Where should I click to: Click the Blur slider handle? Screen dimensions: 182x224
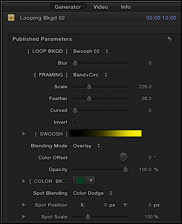pyautogui.click(x=75, y=63)
